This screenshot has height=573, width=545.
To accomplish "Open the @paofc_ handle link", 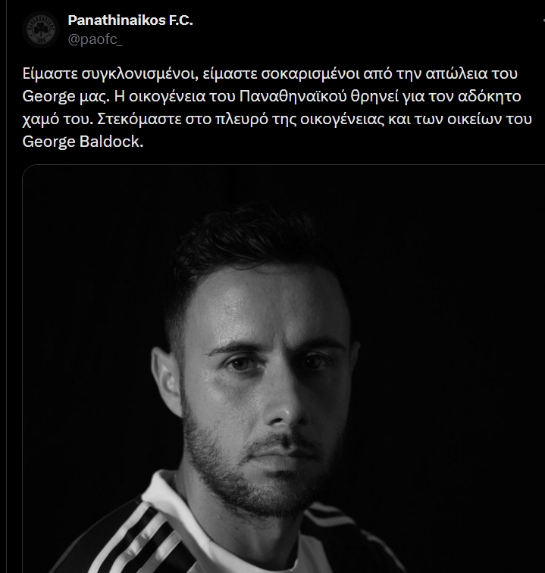I will pyautogui.click(x=96, y=39).
